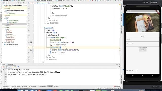Collapse the lib folder
The image size is (162, 91).
(x=4, y=19)
